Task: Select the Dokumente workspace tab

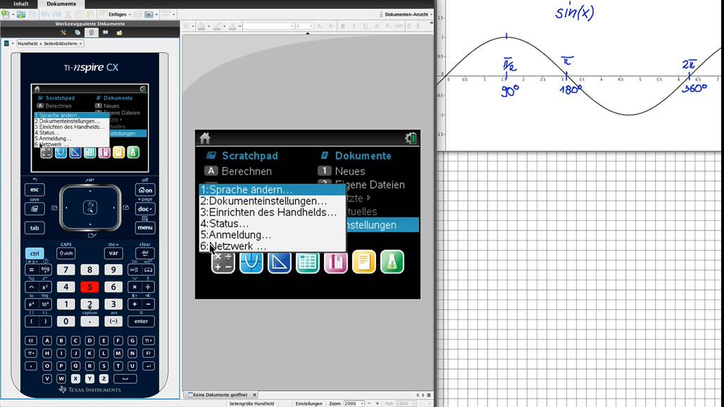Action: coord(61,4)
